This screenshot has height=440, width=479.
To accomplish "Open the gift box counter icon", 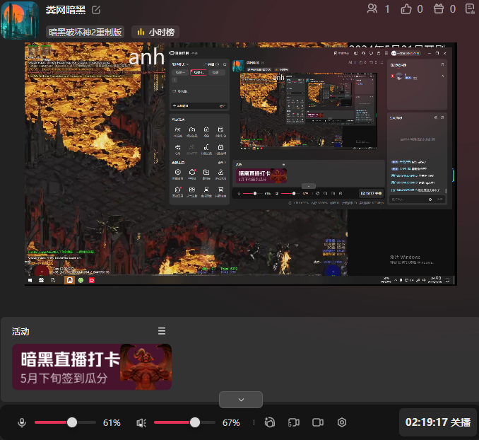I will (439, 8).
